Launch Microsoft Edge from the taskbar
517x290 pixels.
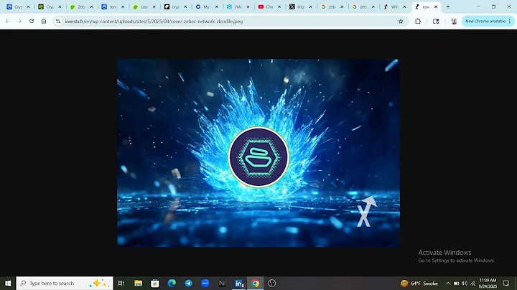(172, 283)
